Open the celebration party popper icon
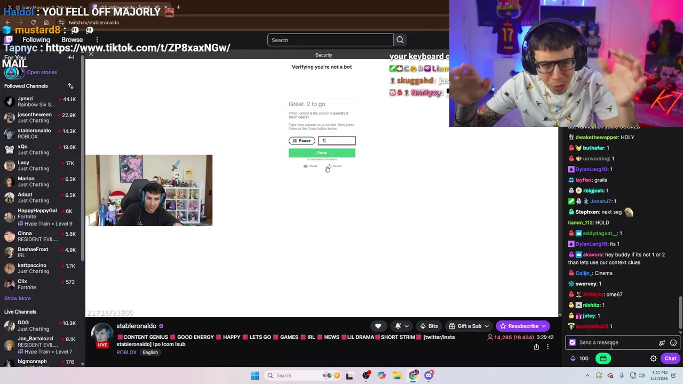 click(662, 343)
